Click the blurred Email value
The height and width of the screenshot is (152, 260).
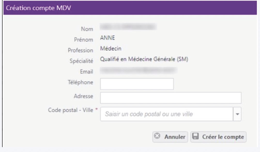139,70
